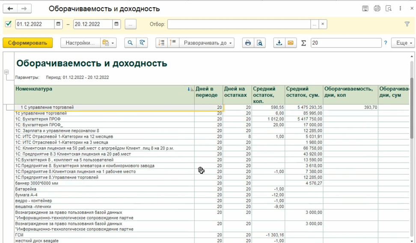Image resolution: width=416 pixels, height=243 pixels.
Task: Click sum cell 5 475 293,35
Action: pos(304,108)
